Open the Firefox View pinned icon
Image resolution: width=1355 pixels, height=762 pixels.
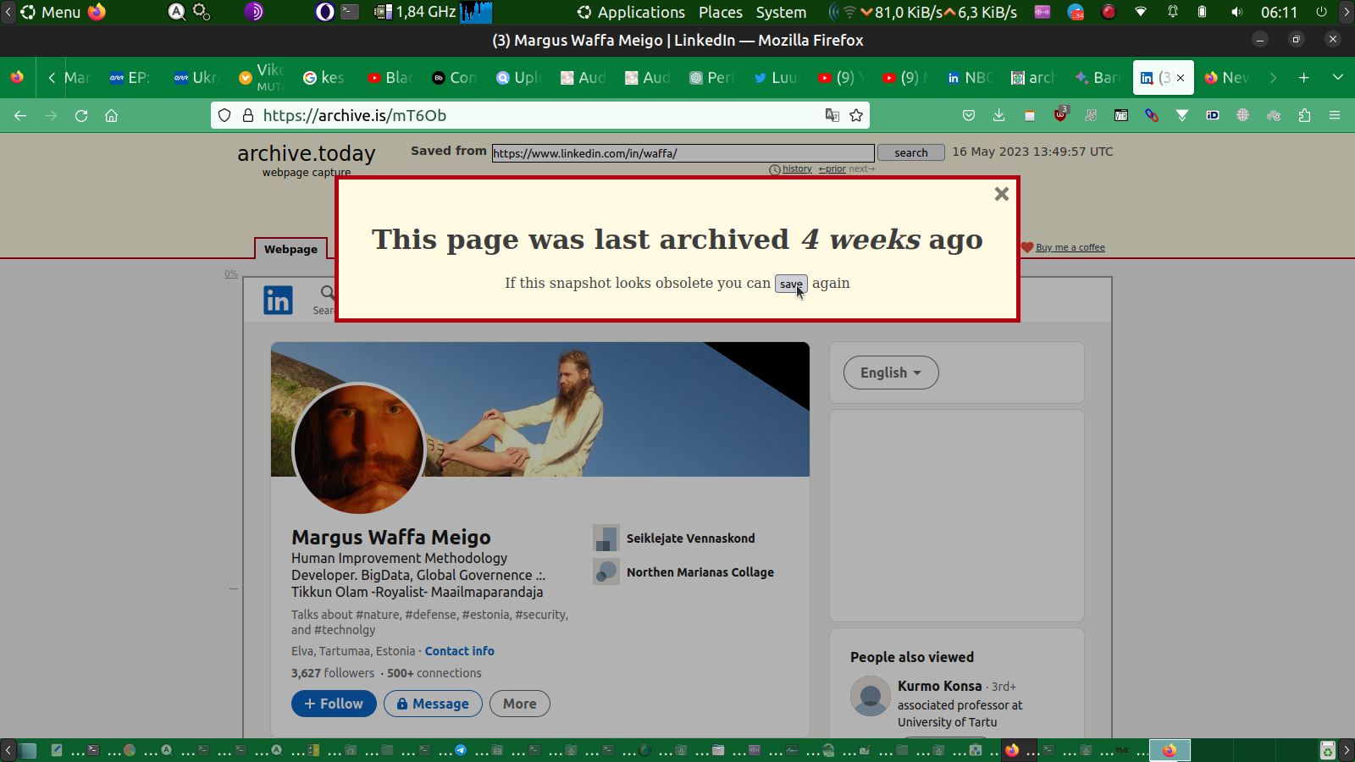[17, 78]
